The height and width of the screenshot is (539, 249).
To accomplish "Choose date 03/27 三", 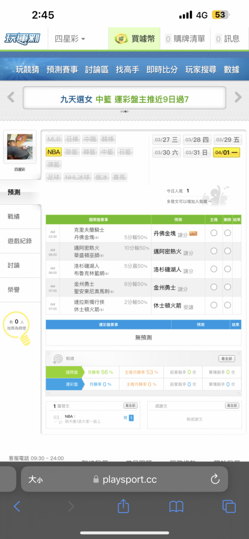I will tap(167, 140).
